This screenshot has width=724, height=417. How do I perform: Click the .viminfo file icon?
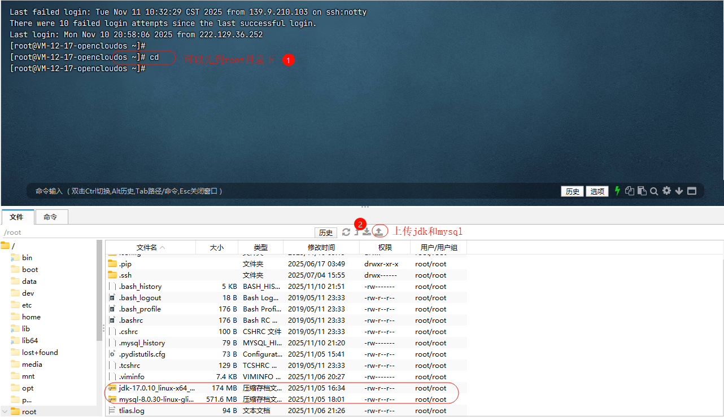pyautogui.click(x=112, y=376)
